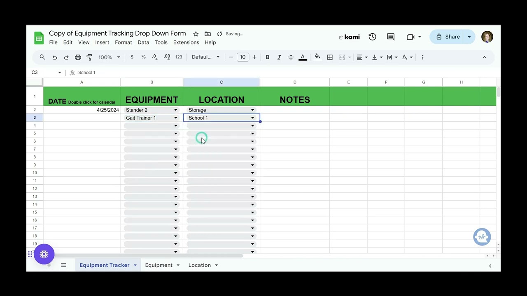Screen dimensions: 527x296
Task: Click the all sheets list icon
Action: point(63,265)
